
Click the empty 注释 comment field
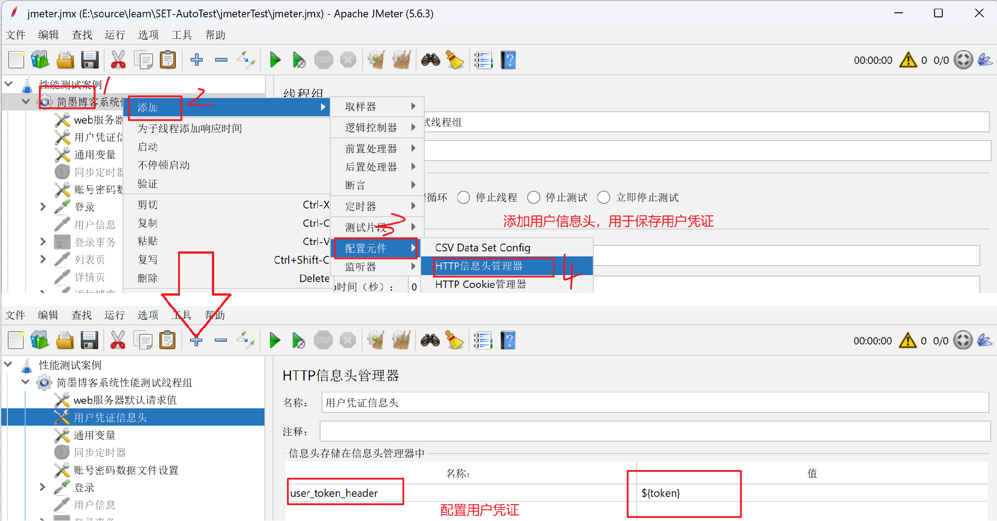[x=655, y=431]
